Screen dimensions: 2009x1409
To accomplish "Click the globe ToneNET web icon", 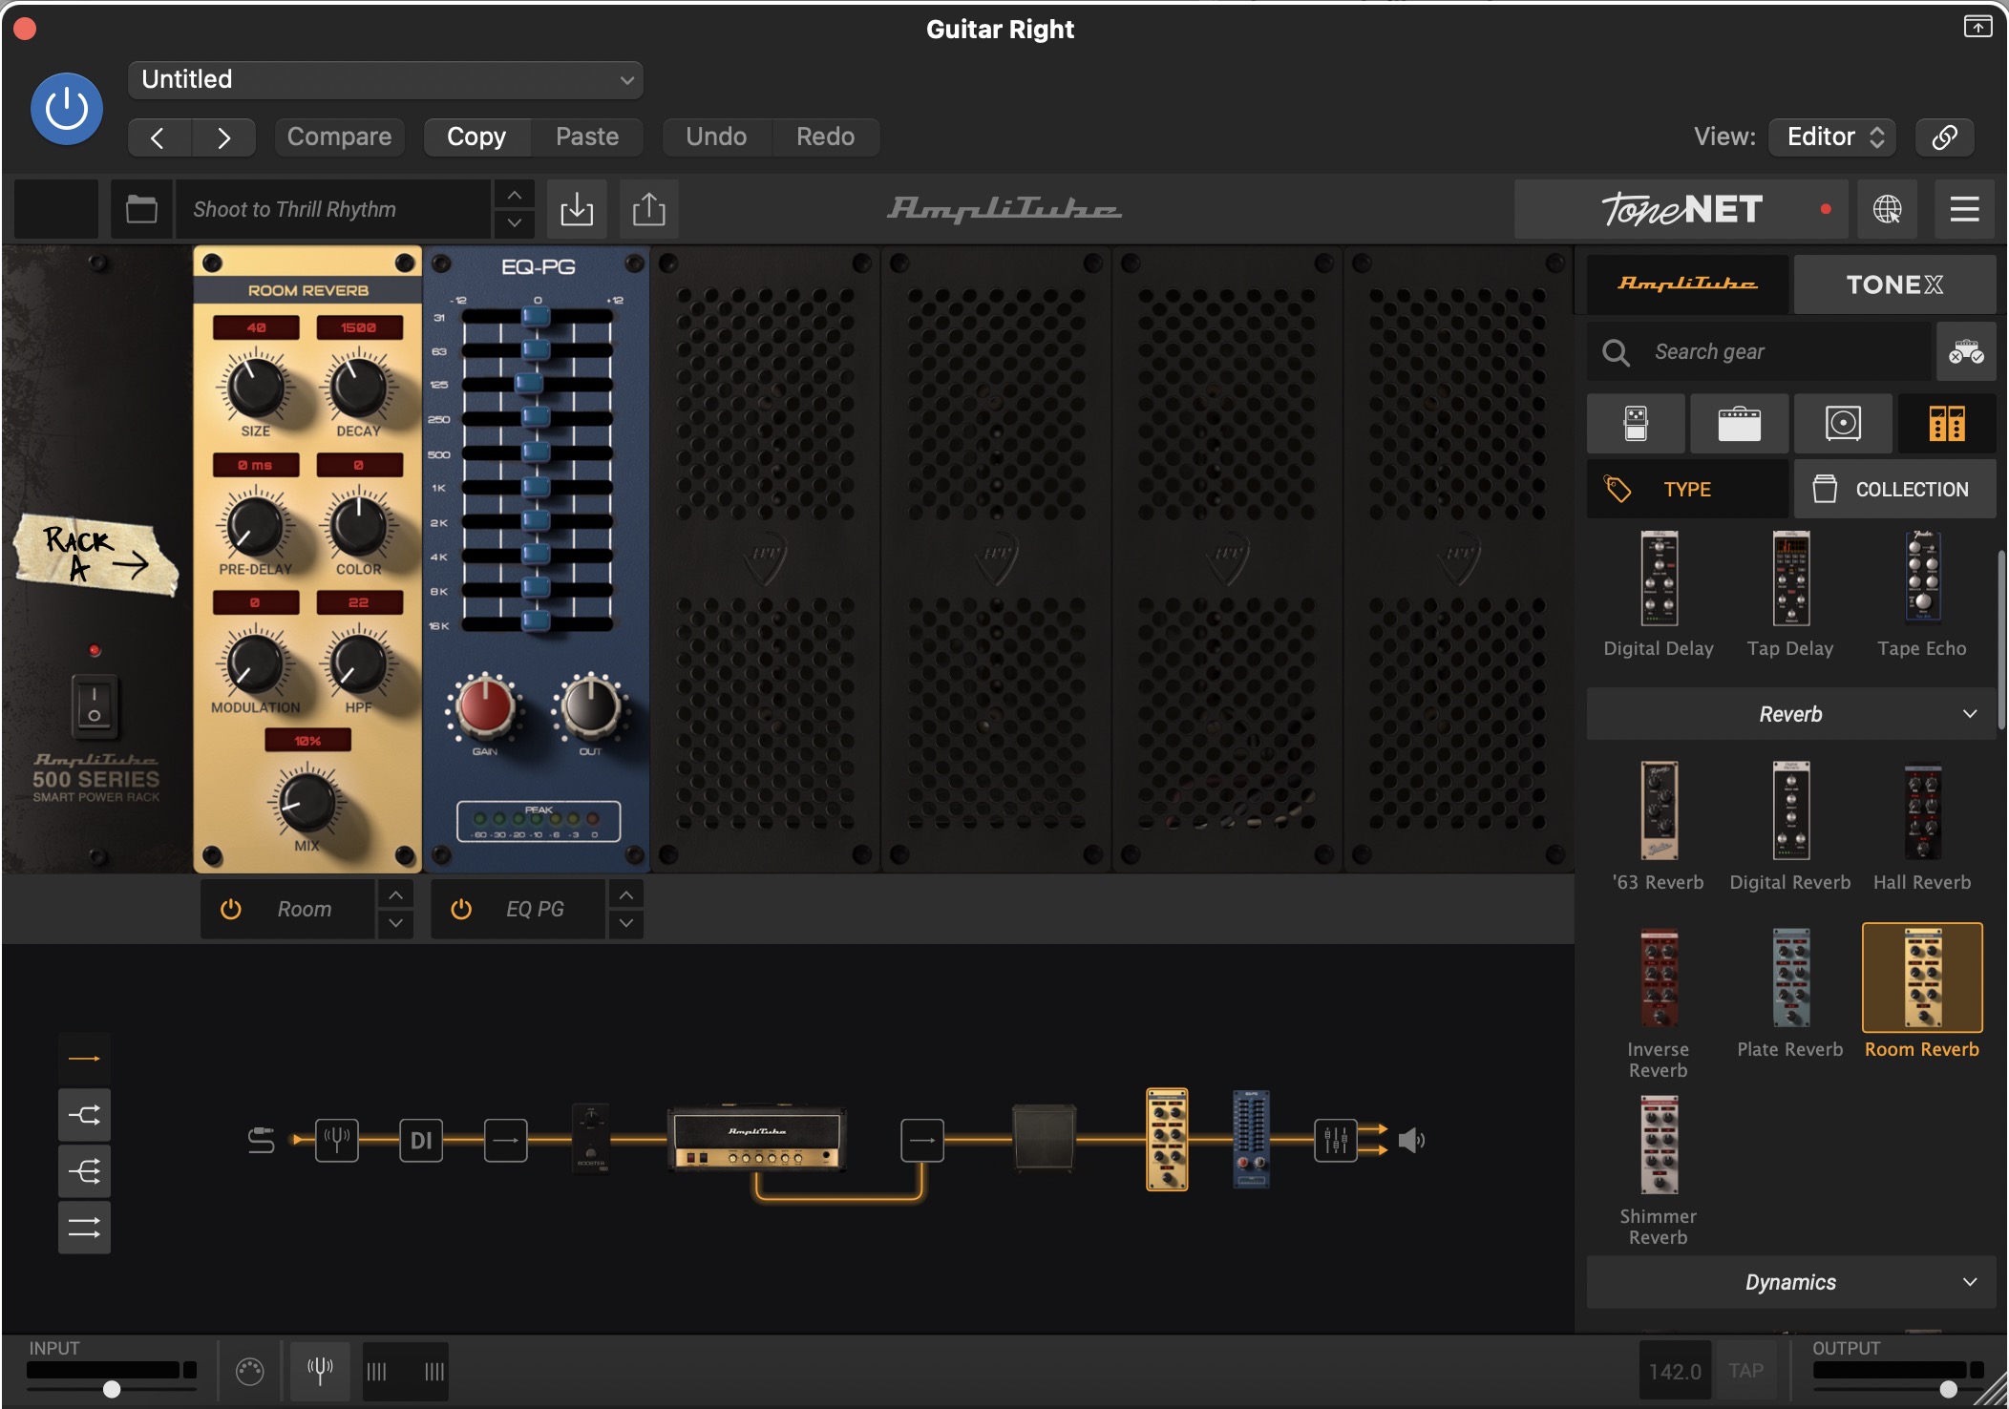I will (1888, 209).
